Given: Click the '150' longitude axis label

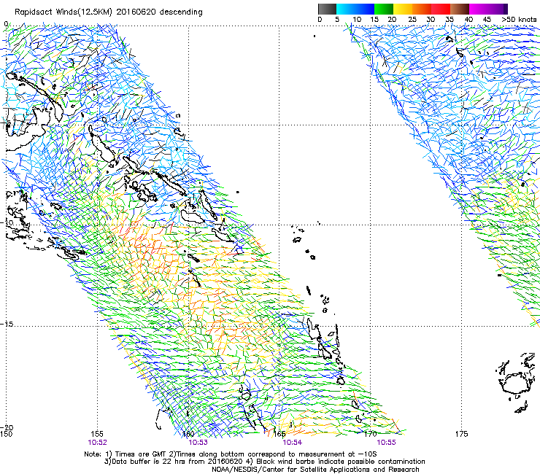Looking at the screenshot, I should click(6, 434).
